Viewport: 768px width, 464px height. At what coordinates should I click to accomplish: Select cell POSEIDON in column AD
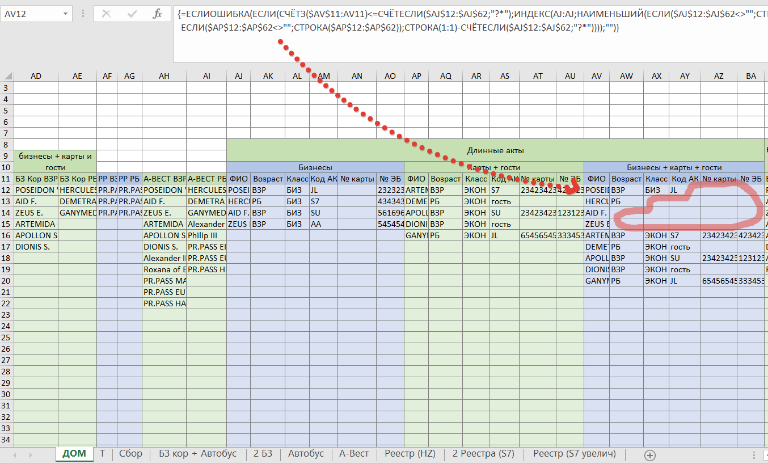pyautogui.click(x=36, y=190)
